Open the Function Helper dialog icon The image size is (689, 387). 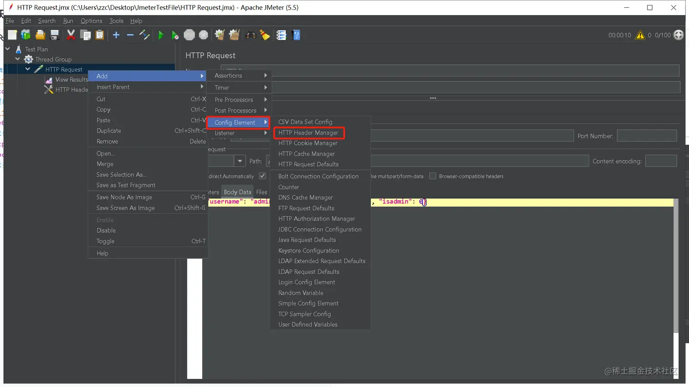pos(281,35)
